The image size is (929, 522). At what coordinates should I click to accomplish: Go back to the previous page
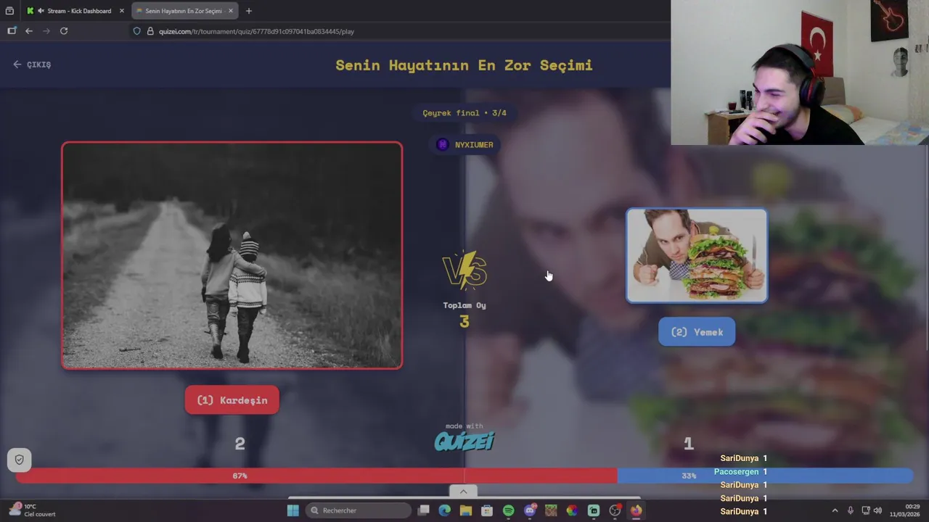tap(29, 31)
